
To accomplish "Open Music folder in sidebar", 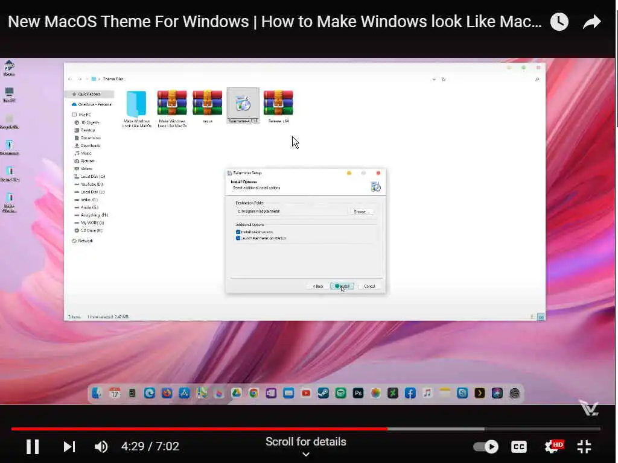I will 83,153.
